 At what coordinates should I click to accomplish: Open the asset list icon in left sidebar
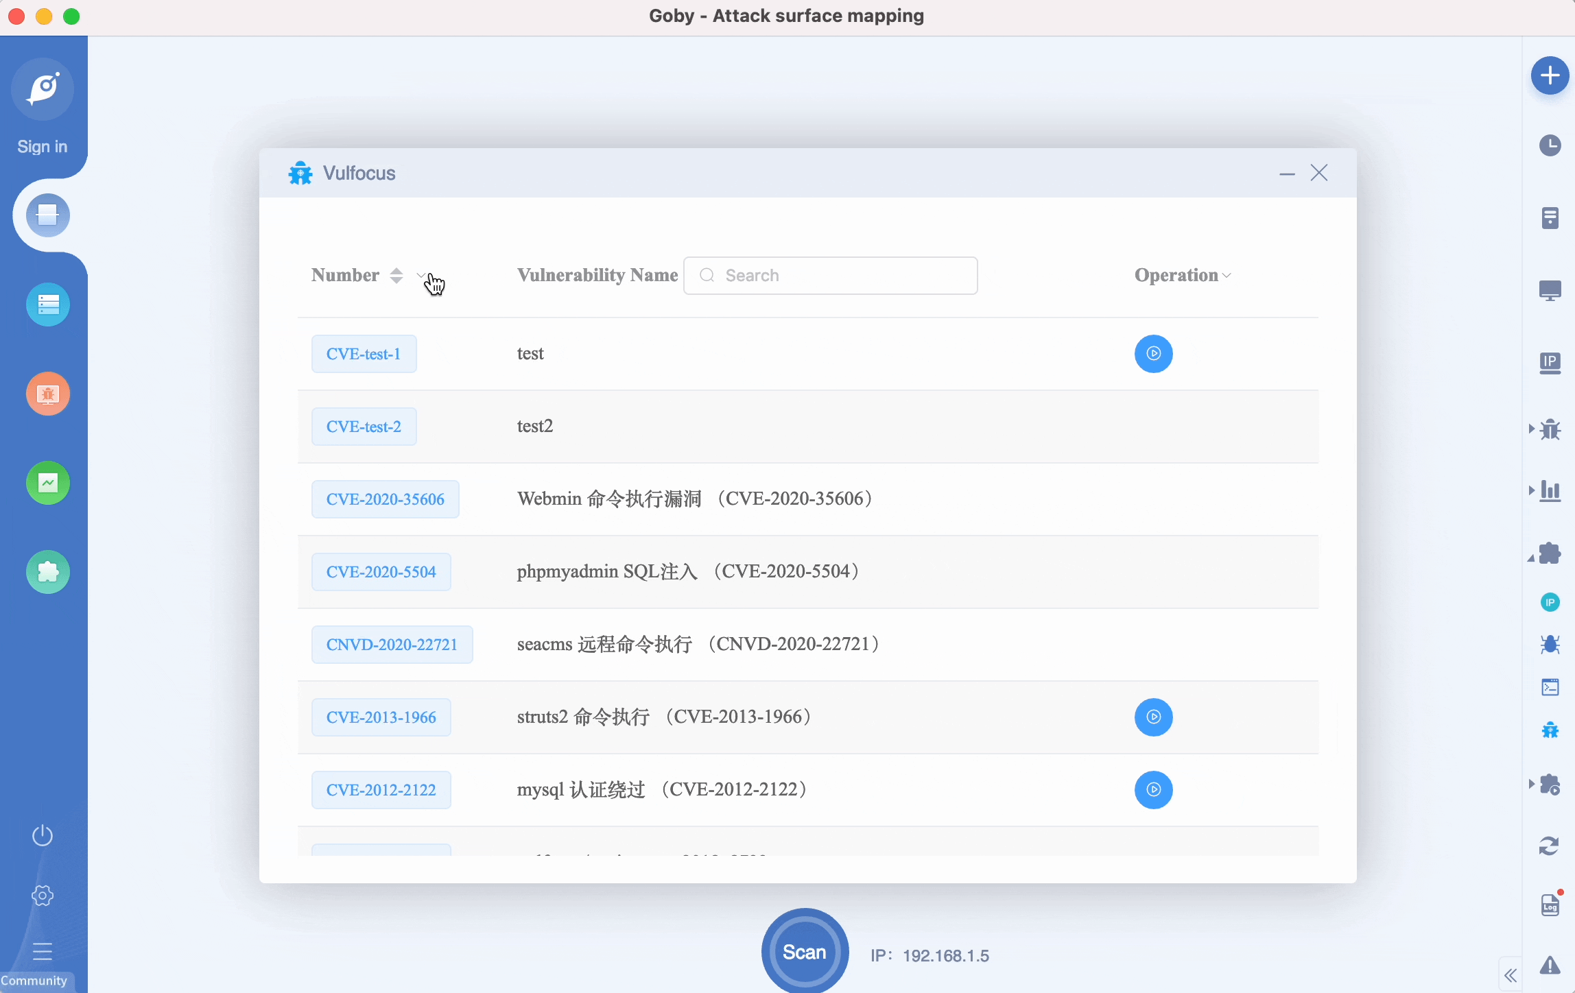click(48, 304)
